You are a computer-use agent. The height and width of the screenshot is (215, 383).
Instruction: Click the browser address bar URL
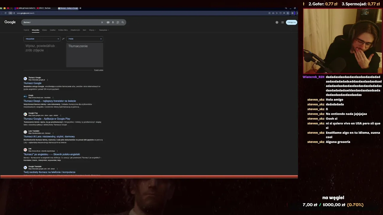[x=26, y=13]
